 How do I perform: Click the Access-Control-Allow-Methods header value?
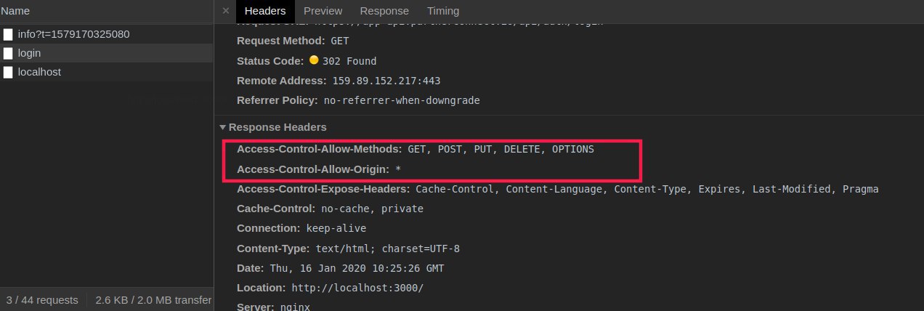pos(500,149)
